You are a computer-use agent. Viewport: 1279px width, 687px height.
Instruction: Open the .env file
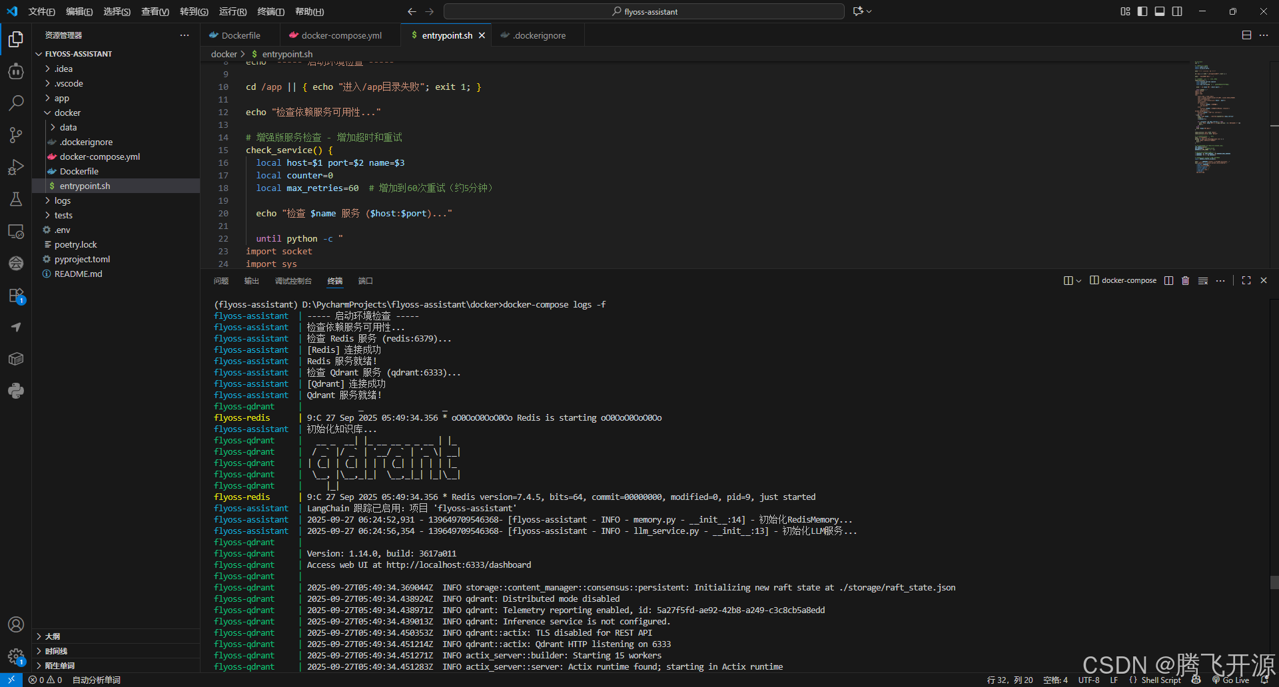116,230
